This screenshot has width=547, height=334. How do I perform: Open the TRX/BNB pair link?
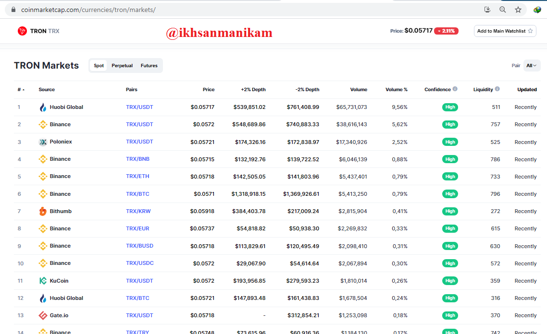(x=138, y=159)
